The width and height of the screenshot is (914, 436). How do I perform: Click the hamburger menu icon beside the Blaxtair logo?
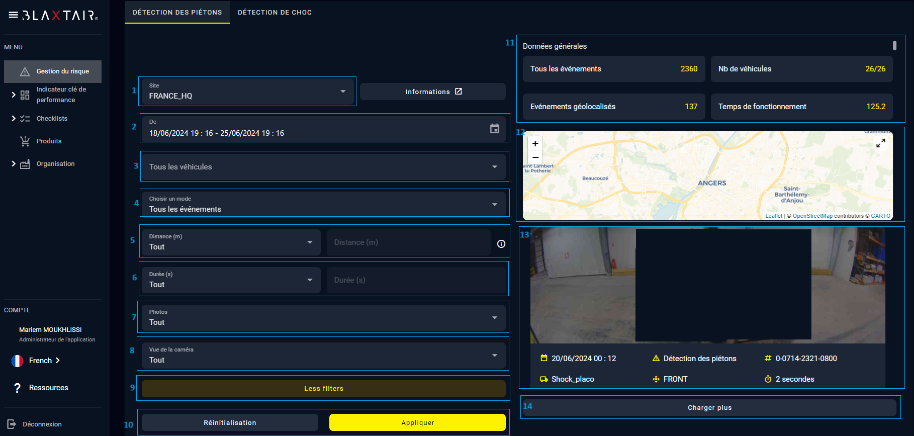[x=13, y=15]
